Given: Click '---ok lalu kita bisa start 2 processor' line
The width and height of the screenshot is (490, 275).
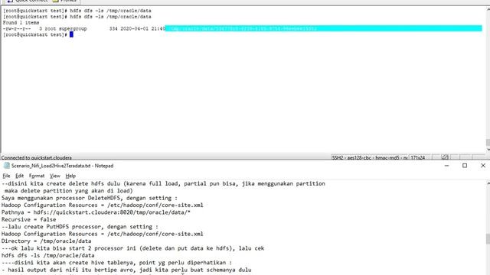Looking at the screenshot, I should tap(132, 248).
